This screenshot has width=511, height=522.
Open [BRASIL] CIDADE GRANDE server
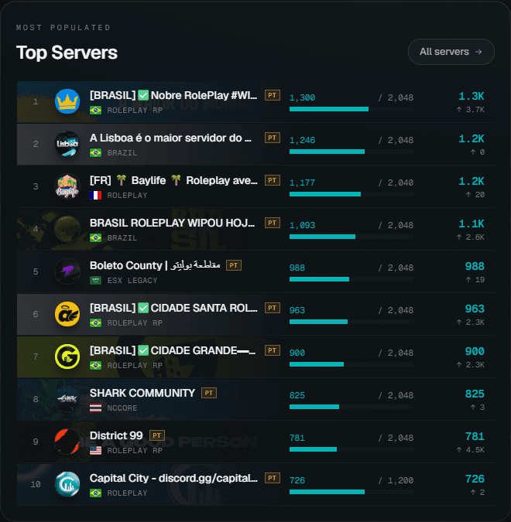click(x=173, y=350)
